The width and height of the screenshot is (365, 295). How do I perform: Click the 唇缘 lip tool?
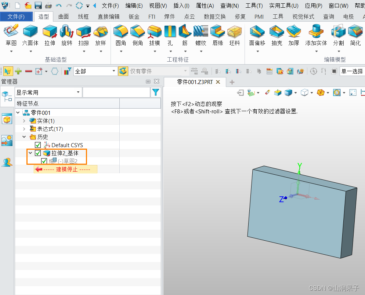click(218, 35)
